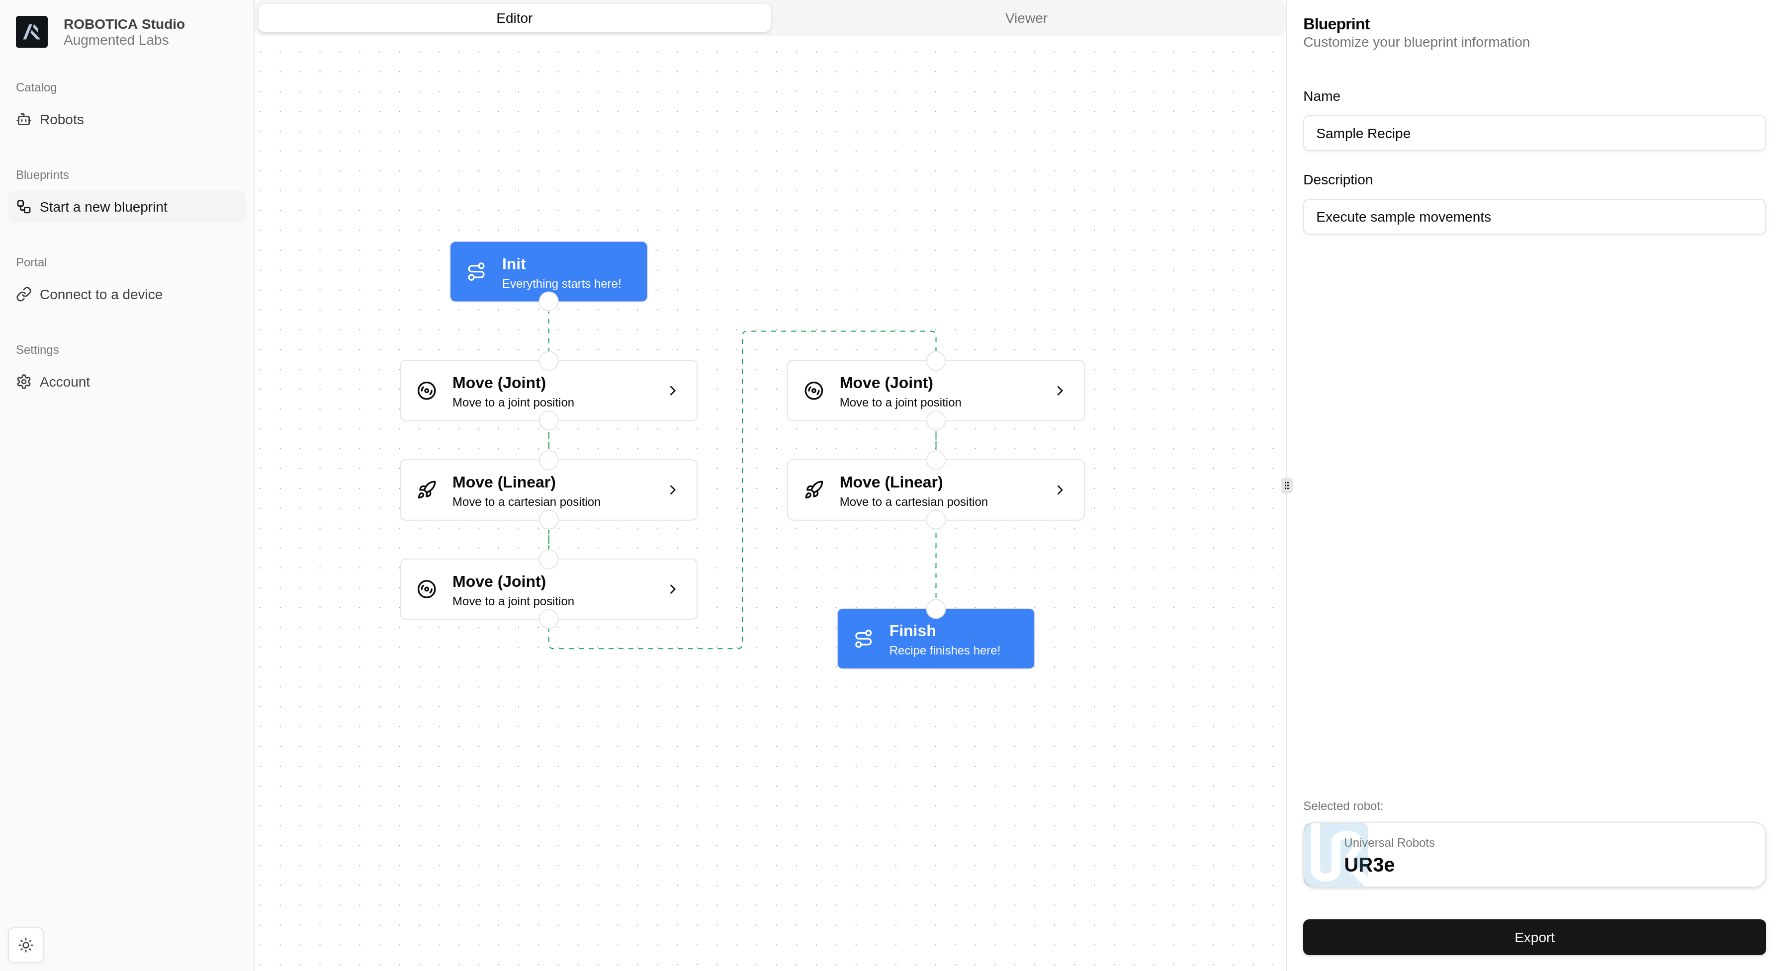Expand the top-left Move (Joint) node chevron
This screenshot has height=971, width=1782.
(672, 391)
